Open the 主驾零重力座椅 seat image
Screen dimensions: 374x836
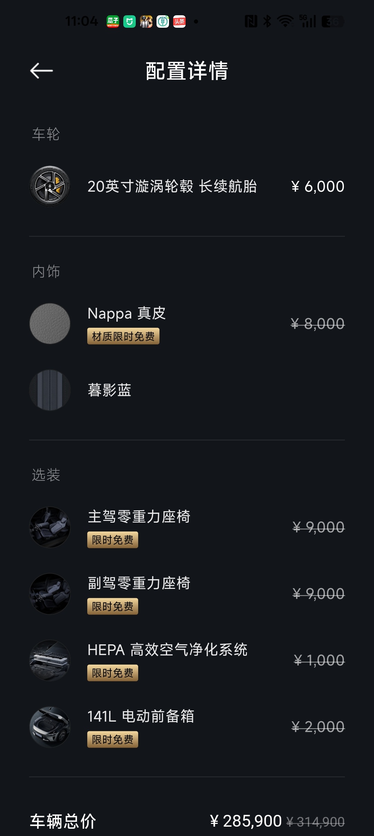pos(50,527)
